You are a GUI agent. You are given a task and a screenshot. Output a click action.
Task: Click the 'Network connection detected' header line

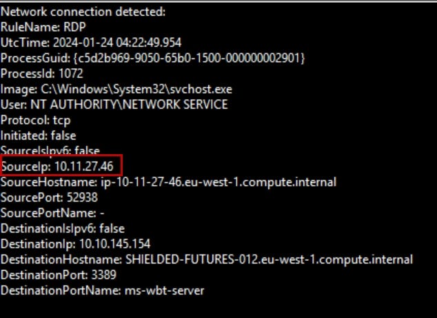pyautogui.click(x=83, y=12)
